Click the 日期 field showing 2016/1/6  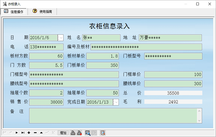[x=43, y=38]
